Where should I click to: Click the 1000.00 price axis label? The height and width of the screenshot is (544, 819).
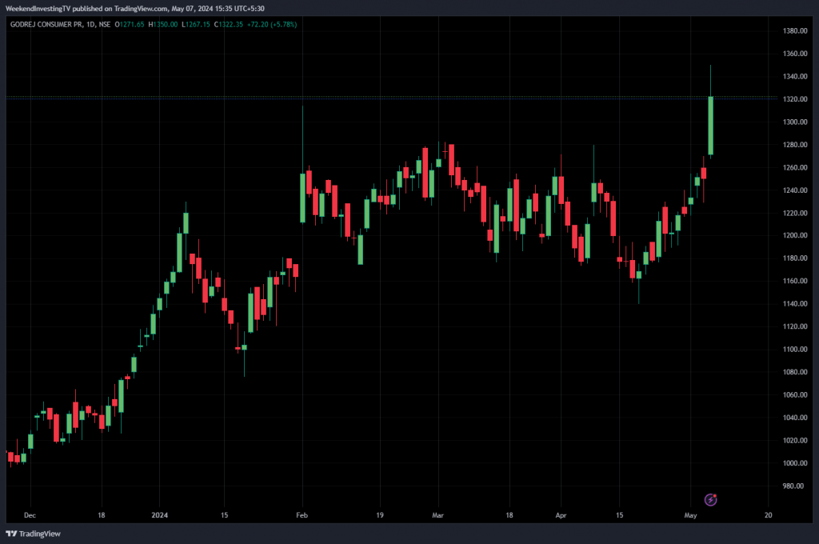[x=795, y=463]
